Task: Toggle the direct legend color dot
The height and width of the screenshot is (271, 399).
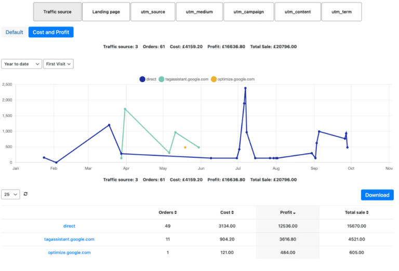Action: [142, 79]
